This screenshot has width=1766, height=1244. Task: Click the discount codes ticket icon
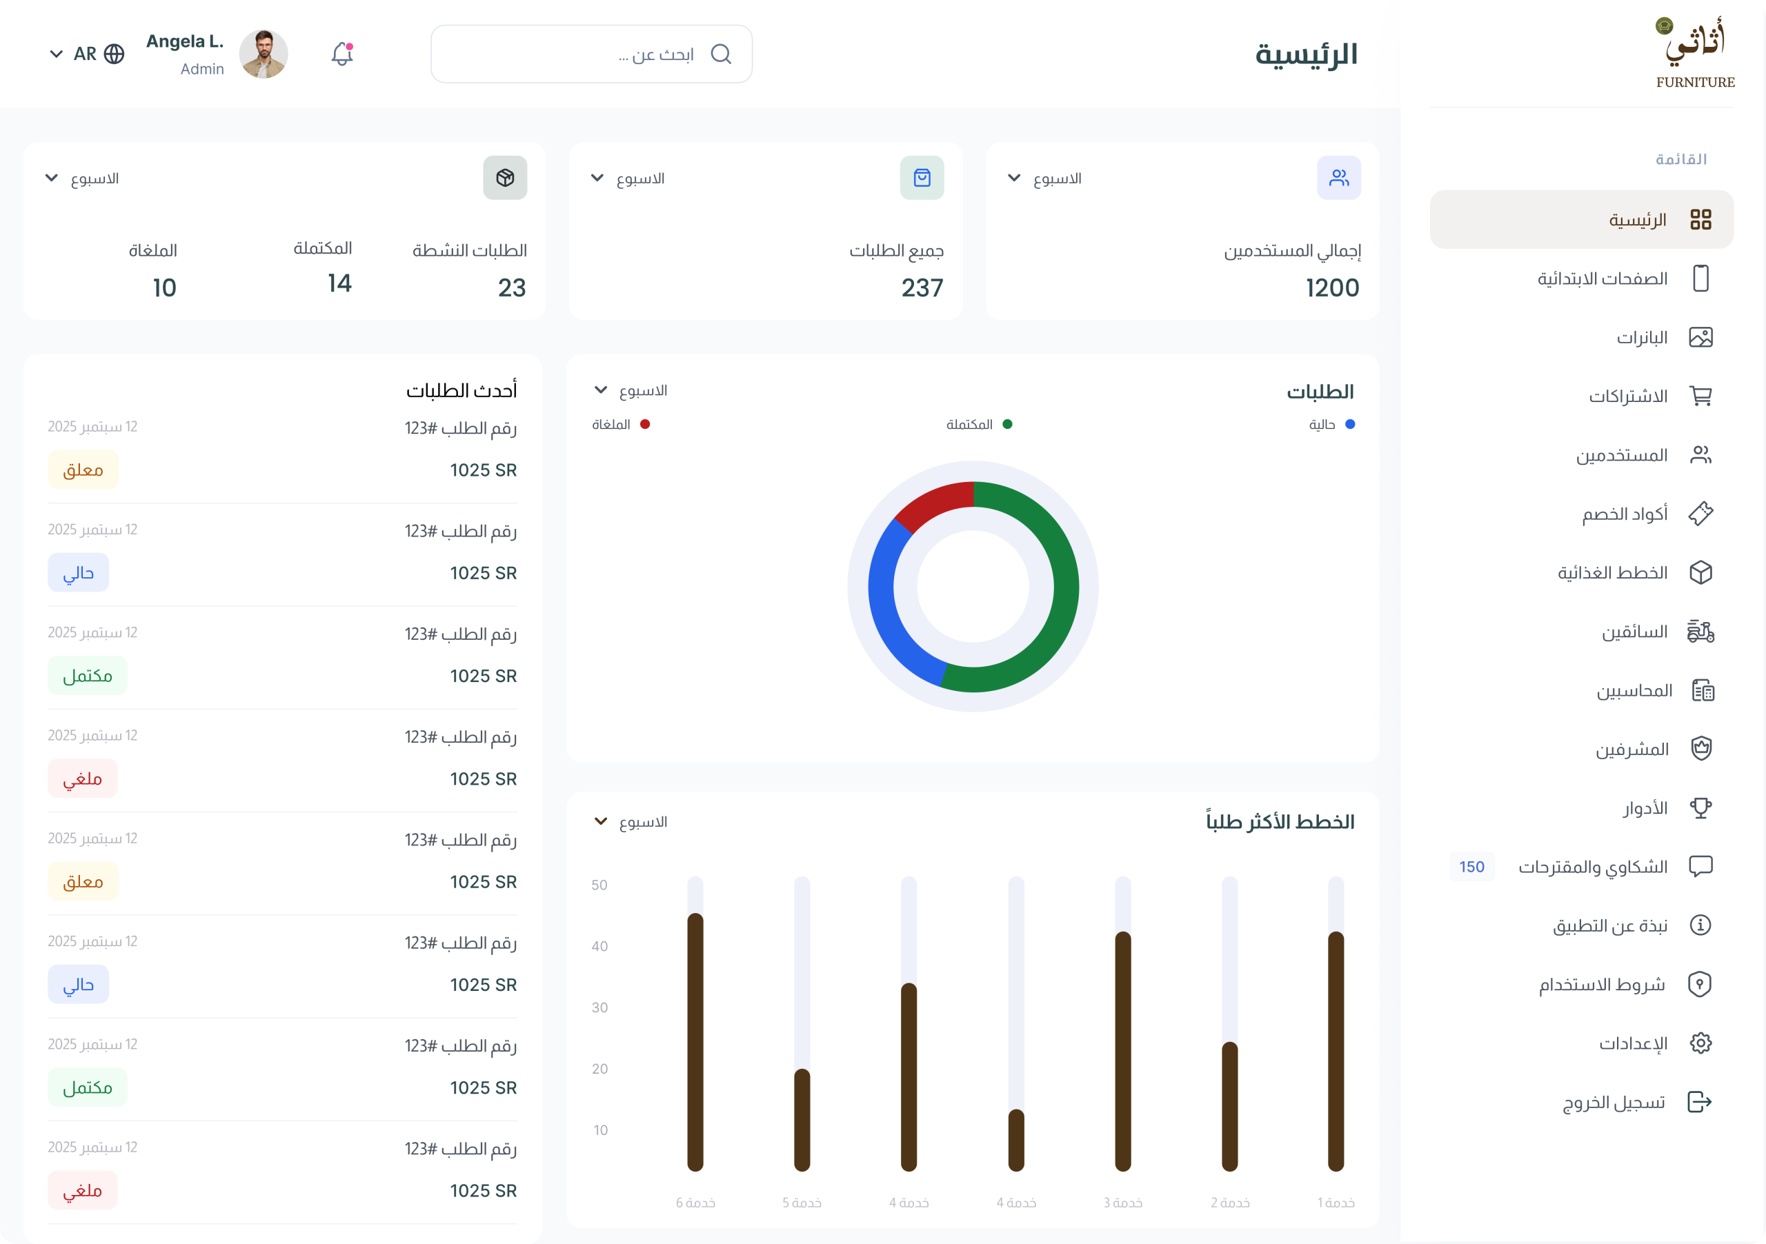tap(1700, 513)
